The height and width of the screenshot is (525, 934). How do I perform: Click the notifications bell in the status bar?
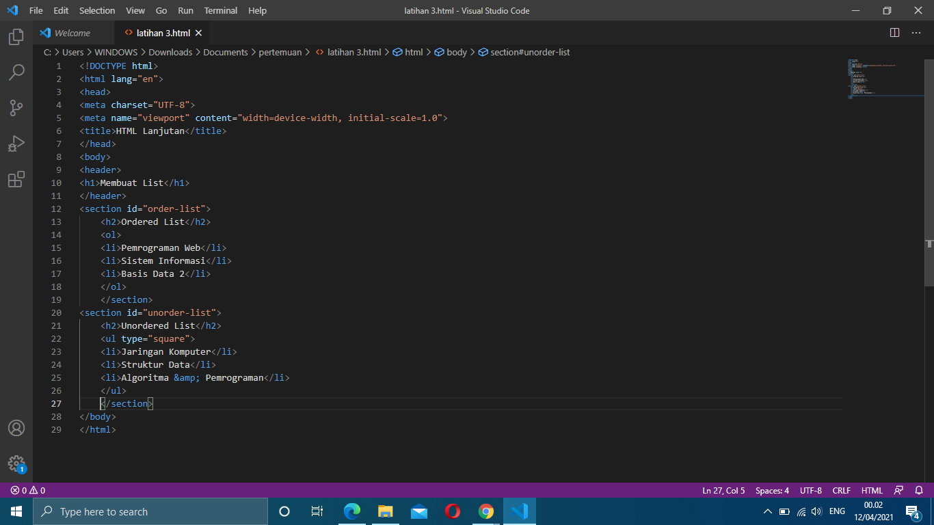[918, 490]
